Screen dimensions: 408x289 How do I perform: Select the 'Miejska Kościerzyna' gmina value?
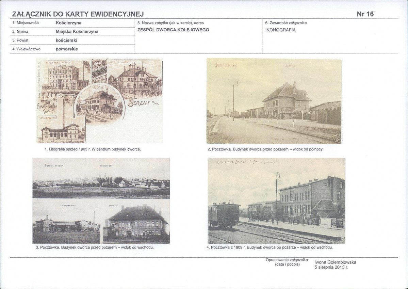click(77, 32)
